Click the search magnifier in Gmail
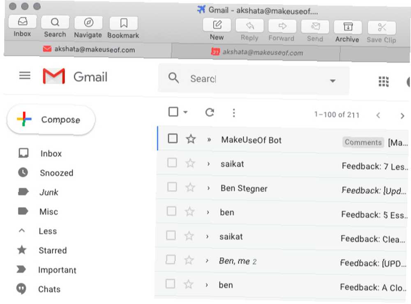 (x=173, y=78)
